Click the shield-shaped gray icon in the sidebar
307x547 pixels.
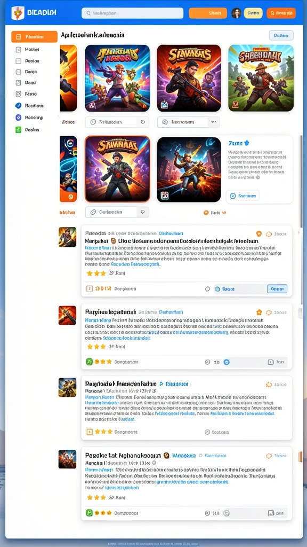19,94
